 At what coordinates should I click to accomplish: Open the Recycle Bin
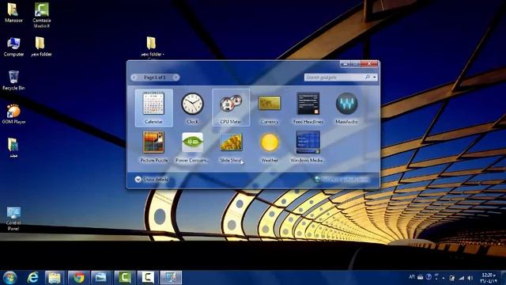click(13, 81)
